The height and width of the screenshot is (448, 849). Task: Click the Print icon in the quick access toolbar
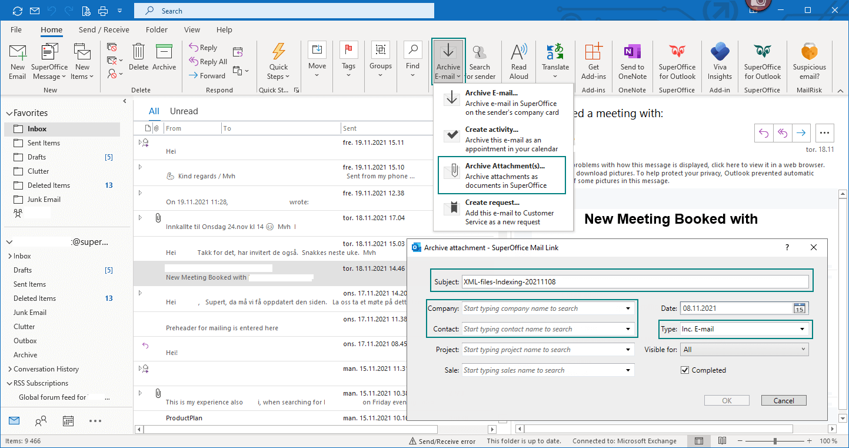pos(103,11)
